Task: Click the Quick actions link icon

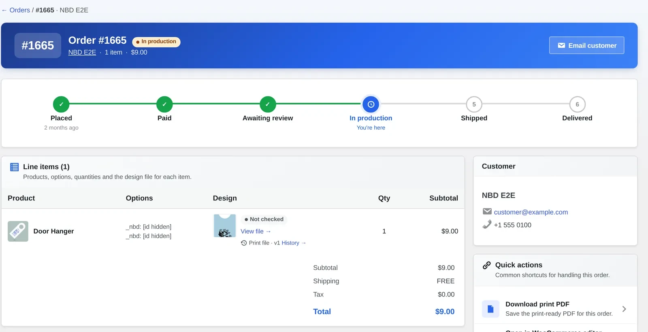Action: click(x=487, y=265)
